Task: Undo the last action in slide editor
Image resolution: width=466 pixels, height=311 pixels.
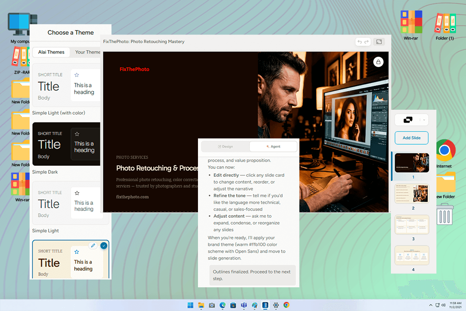Action: (x=360, y=41)
